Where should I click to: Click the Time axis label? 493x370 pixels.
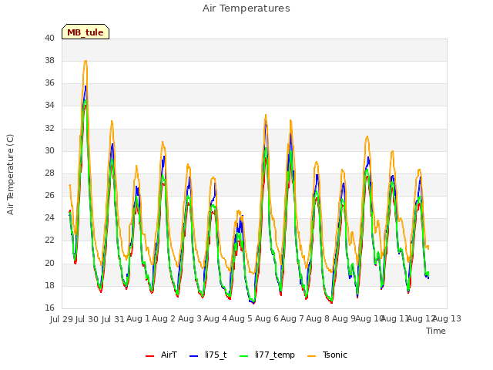point(436,331)
